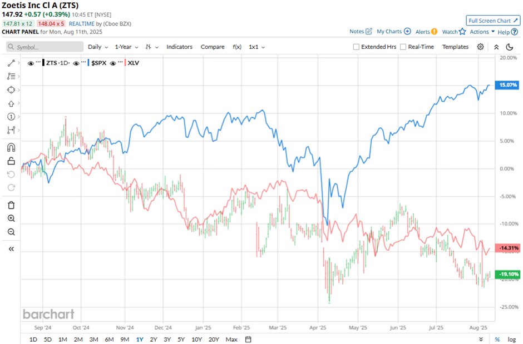Viewport: 523px width, 344px height.
Task: Select the 5Y time range tab
Action: pos(181,340)
